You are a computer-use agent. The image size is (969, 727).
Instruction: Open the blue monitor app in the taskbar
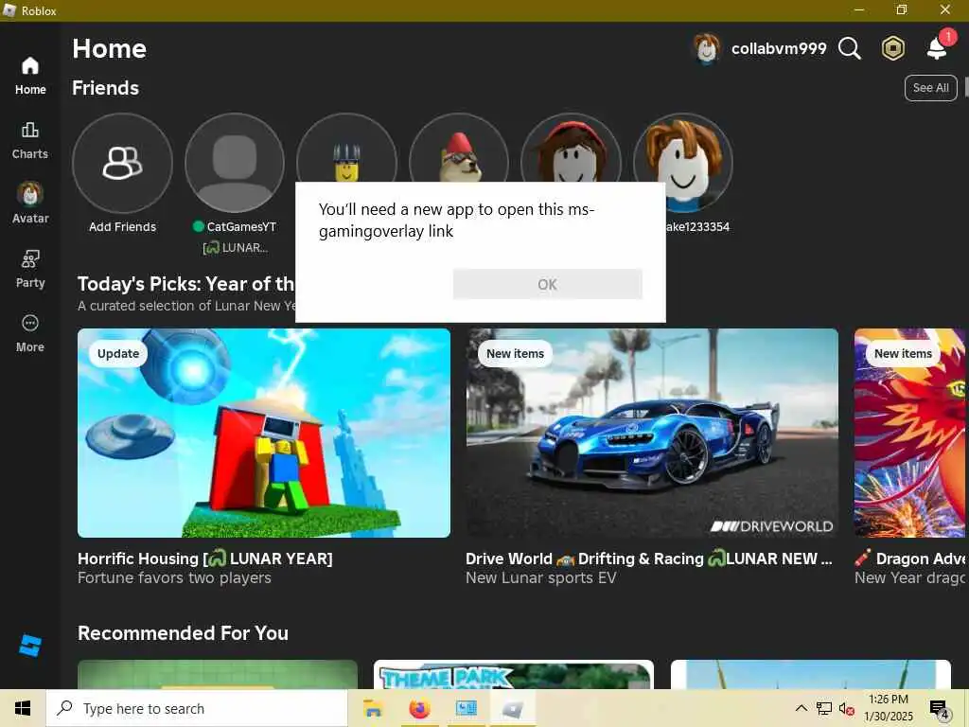466,708
